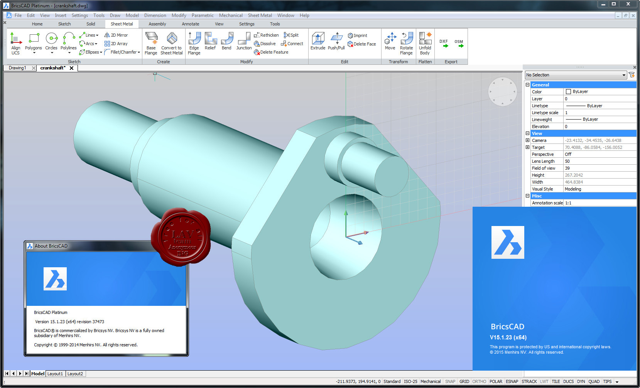Toggle POLAR tracking
640x388 pixels.
point(496,381)
